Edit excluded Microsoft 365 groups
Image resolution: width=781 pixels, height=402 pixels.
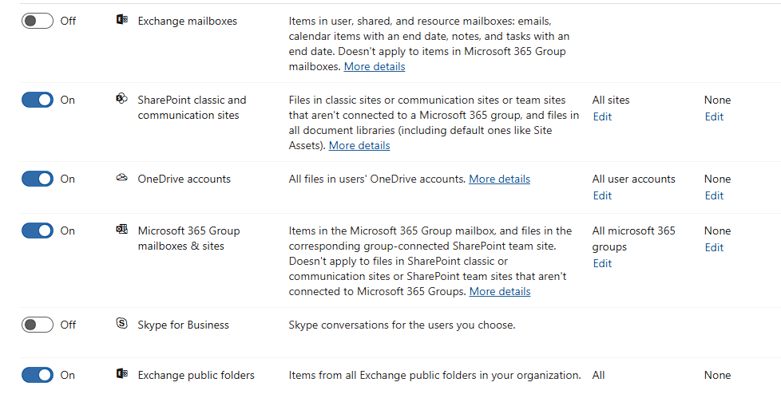(x=714, y=248)
